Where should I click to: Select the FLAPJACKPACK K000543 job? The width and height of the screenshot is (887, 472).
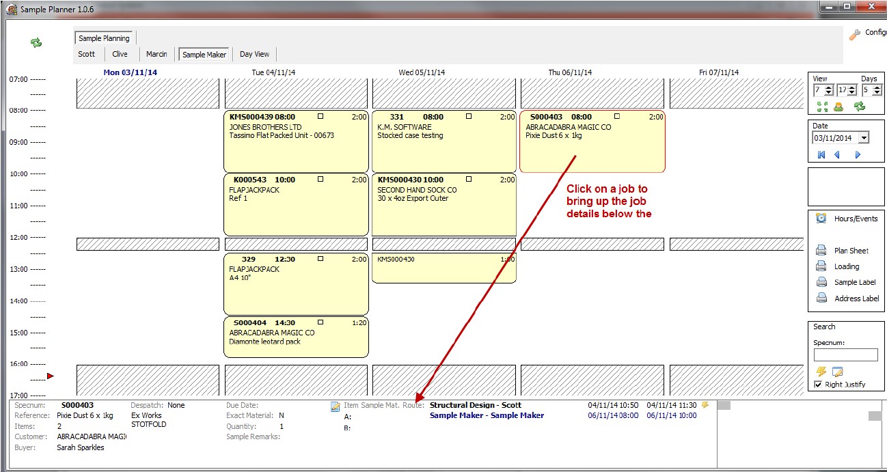coord(295,204)
